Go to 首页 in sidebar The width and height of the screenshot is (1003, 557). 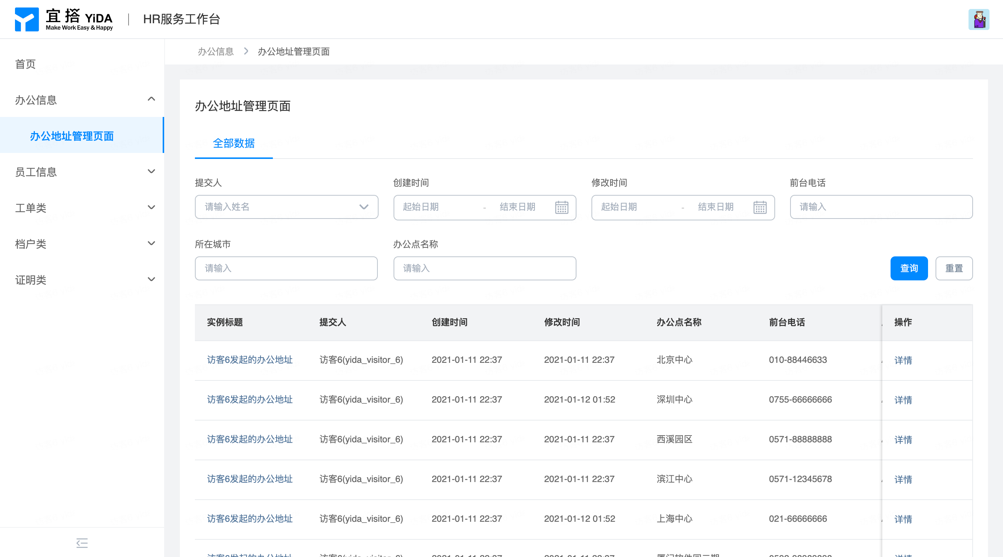coord(26,64)
